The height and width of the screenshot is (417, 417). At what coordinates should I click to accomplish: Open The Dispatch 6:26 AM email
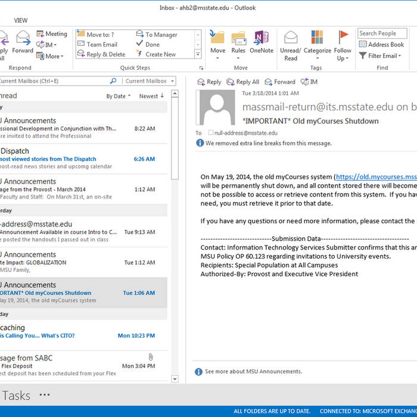point(83,159)
